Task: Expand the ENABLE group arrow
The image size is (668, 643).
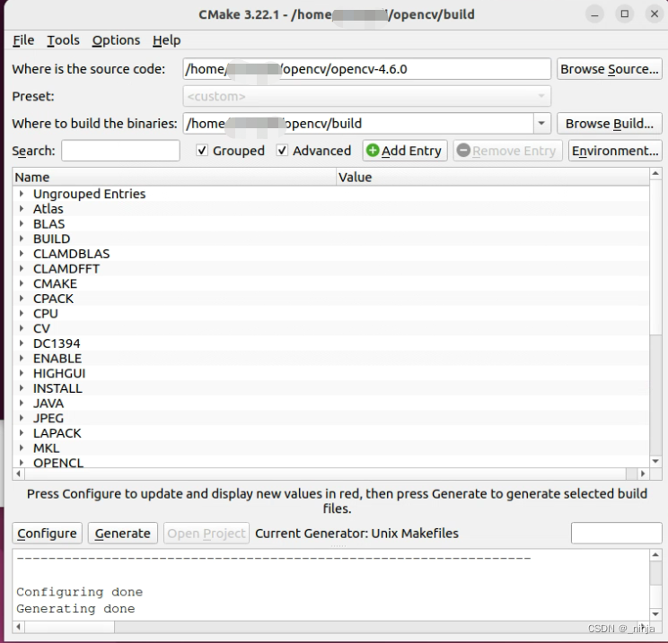Action: (21, 358)
